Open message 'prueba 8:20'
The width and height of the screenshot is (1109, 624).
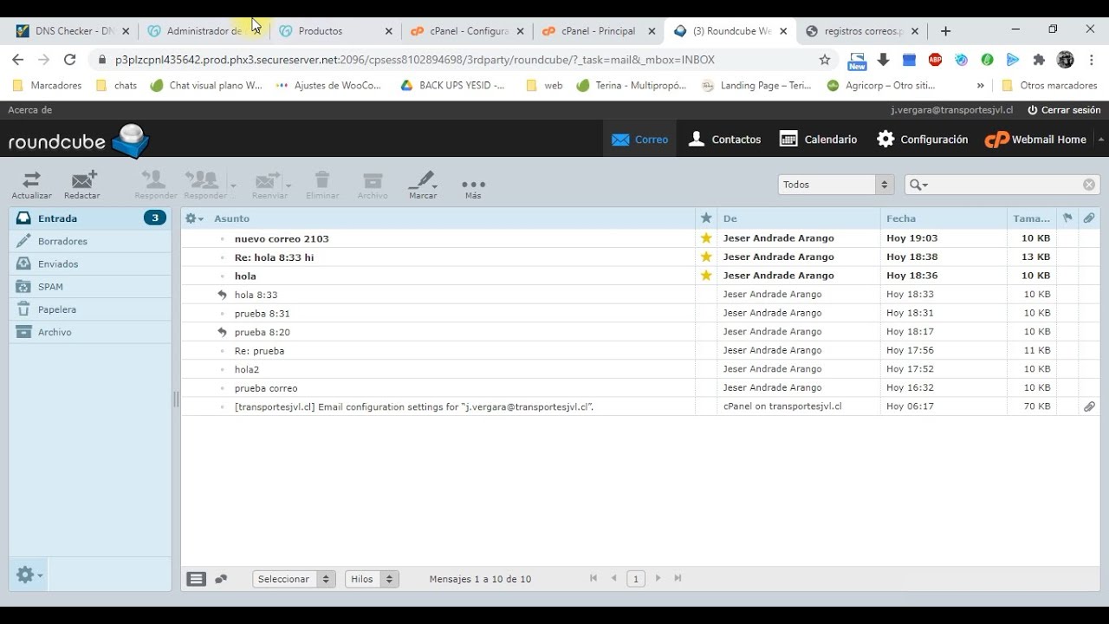pos(262,332)
